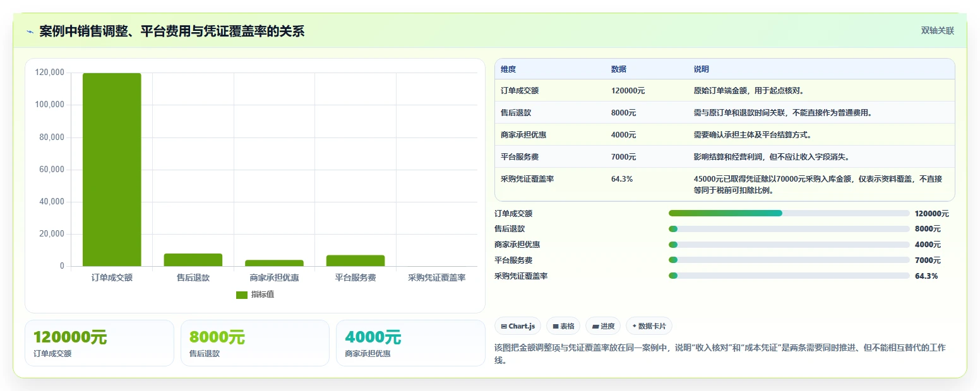The height and width of the screenshot is (391, 980).
Task: Click the 平台服务费 progress bar
Action: 789,260
